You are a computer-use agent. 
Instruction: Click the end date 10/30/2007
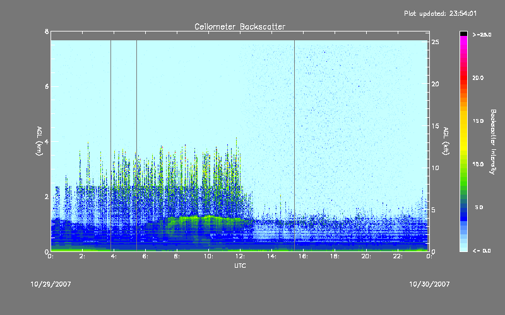coord(429,284)
